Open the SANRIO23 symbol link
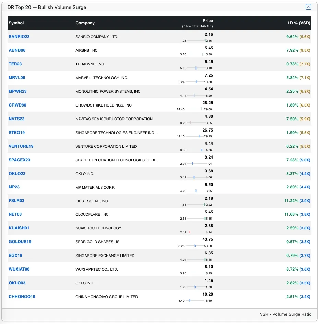Image resolution: width=319 pixels, height=324 pixels. click(x=19, y=37)
